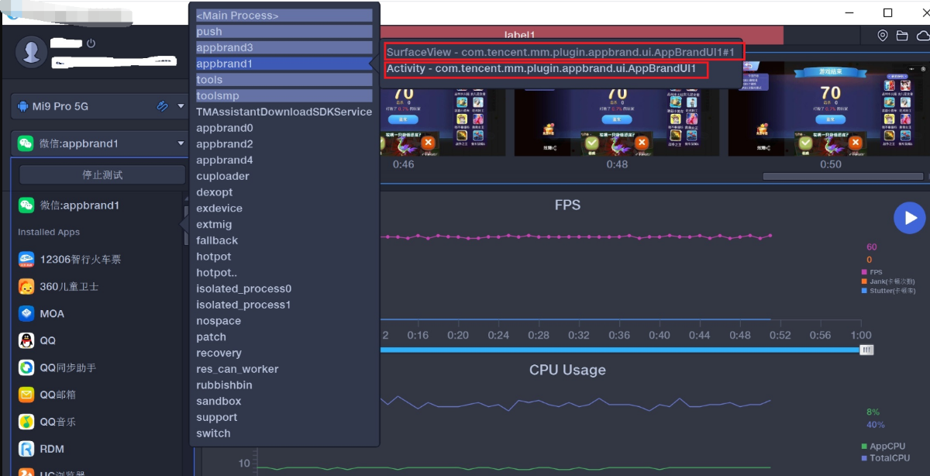Expand the Mi9 Pro 5G device dropdown
Image resolution: width=930 pixels, height=476 pixels.
pos(181,106)
